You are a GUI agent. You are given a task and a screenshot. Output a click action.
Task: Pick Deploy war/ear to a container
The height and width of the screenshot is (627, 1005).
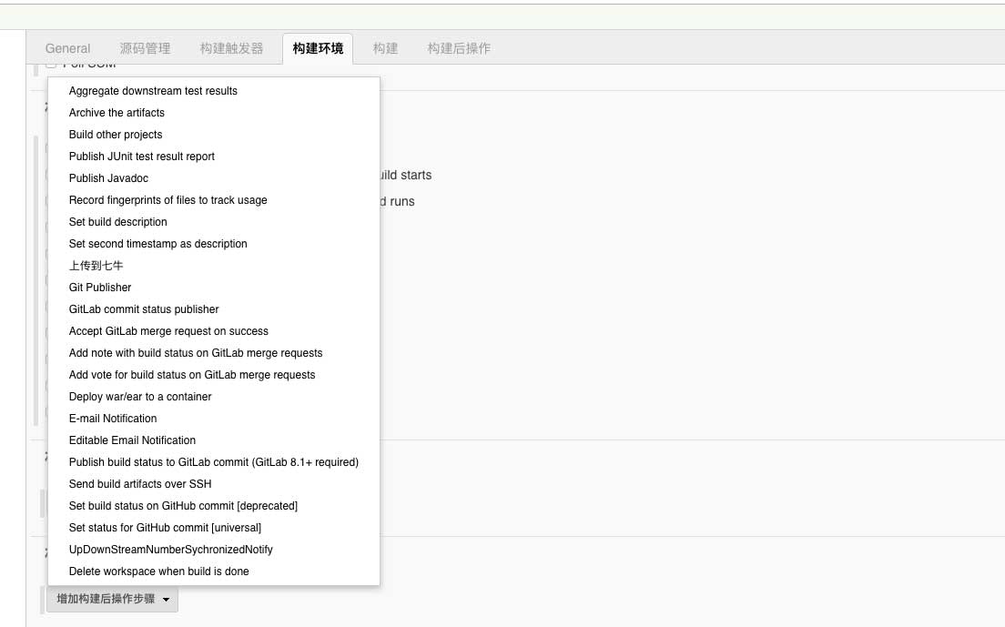pyautogui.click(x=140, y=397)
